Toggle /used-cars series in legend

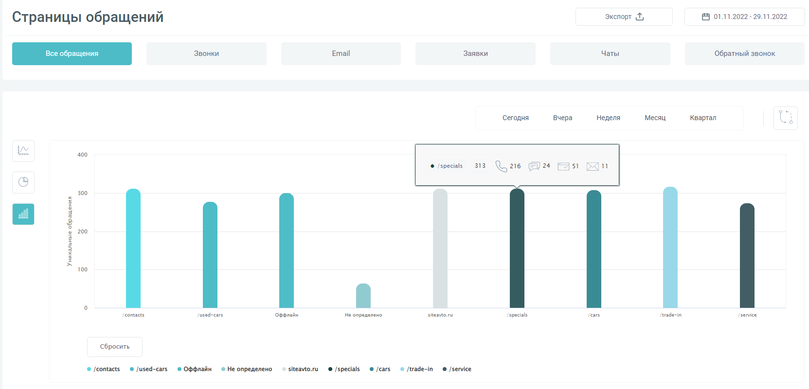(149, 369)
